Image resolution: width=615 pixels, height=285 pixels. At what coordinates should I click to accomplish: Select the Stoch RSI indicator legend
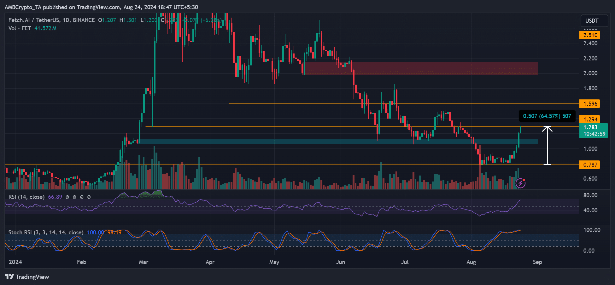tap(46, 232)
